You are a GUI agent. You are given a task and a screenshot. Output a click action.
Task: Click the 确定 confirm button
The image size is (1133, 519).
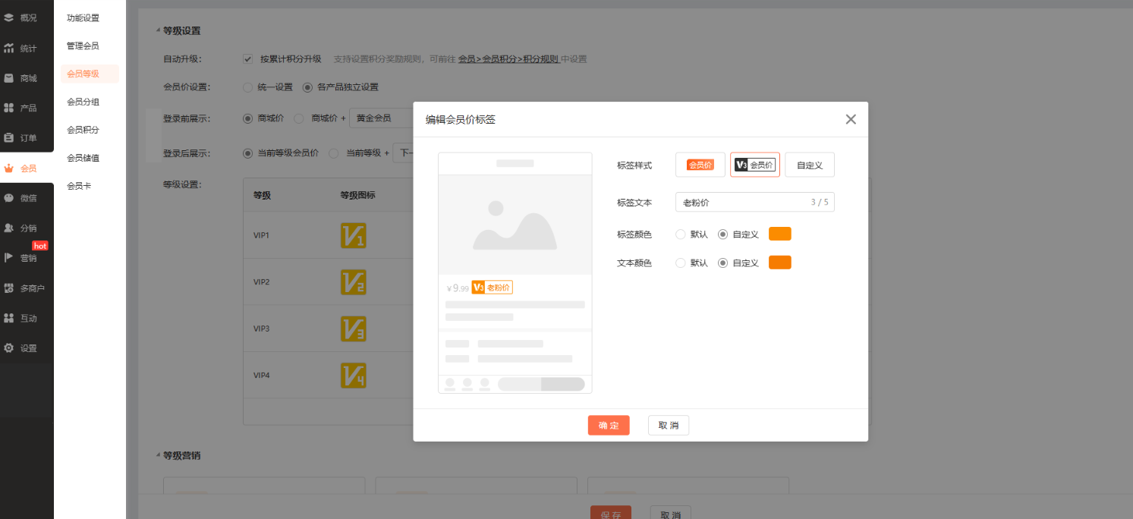coord(608,426)
